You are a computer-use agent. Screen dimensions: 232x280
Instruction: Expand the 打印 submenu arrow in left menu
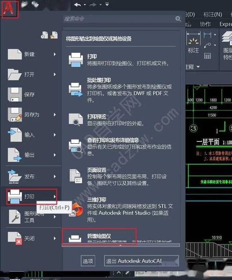tap(55, 197)
